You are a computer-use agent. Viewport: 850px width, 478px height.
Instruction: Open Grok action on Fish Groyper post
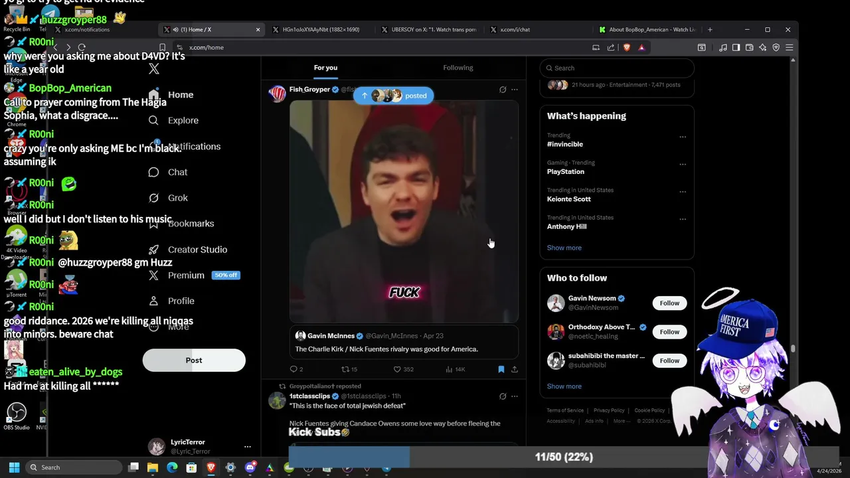pos(503,90)
